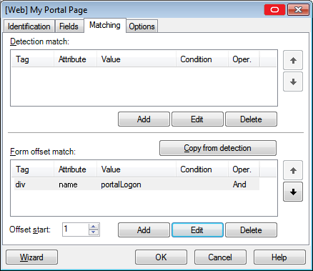The width and height of the screenshot is (313, 271).
Task: Decrease Offset start with down spinner
Action: pyautogui.click(x=94, y=232)
